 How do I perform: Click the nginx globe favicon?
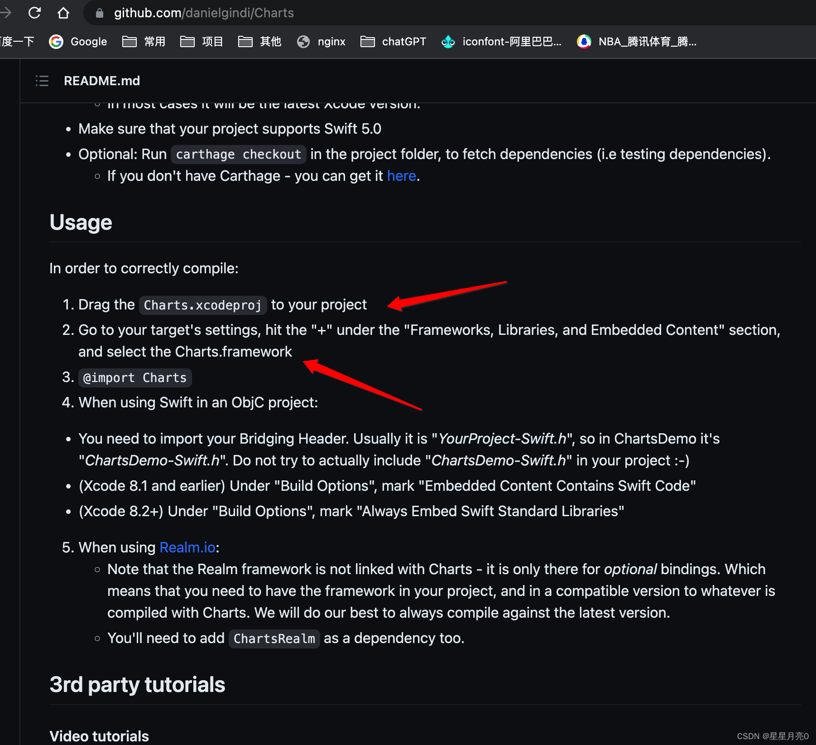coord(303,42)
